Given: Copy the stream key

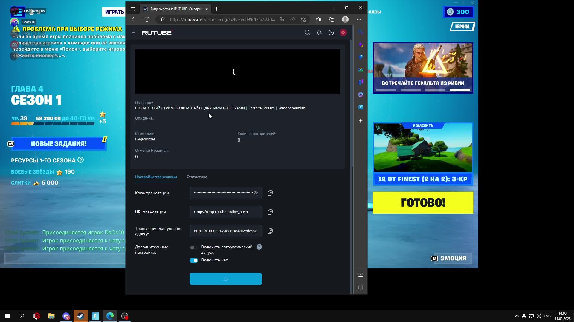Looking at the screenshot, I should [x=270, y=193].
